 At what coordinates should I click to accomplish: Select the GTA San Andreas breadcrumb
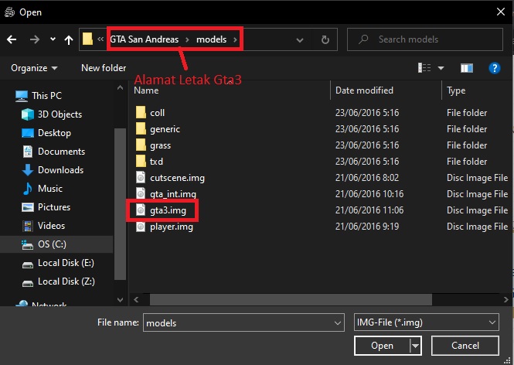145,39
